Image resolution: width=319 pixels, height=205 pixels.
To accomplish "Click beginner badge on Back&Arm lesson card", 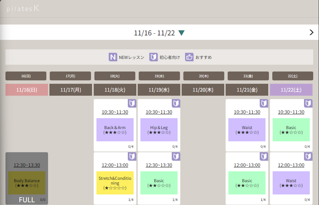I will tap(132, 103).
